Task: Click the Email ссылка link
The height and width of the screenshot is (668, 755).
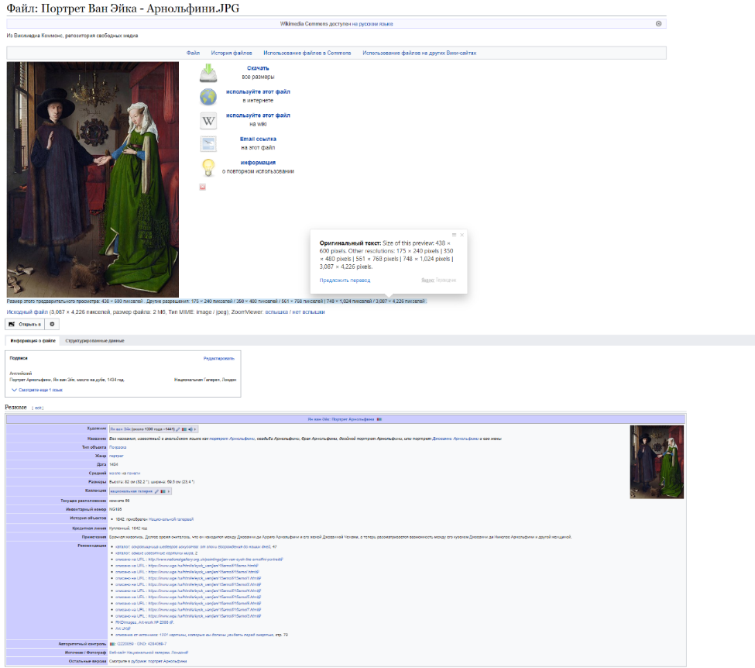Action: (258, 139)
